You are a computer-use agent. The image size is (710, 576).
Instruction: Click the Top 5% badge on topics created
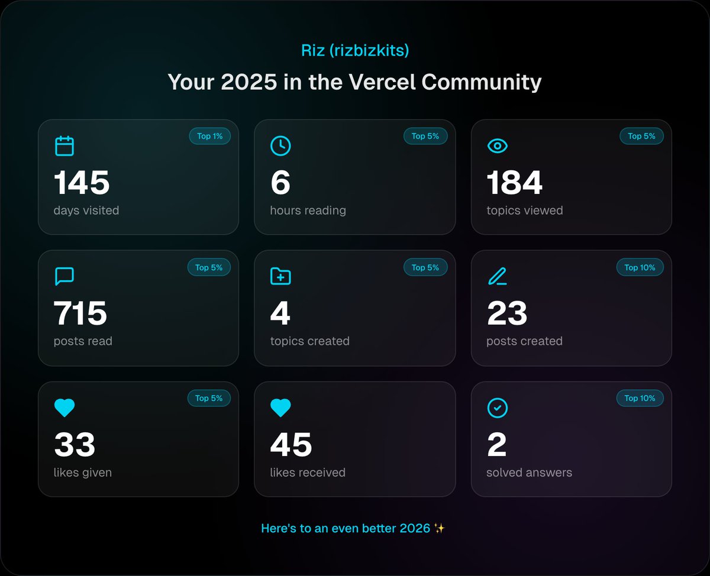pyautogui.click(x=425, y=267)
